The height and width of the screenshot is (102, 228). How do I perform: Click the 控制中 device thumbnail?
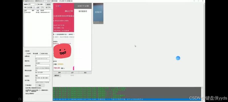(x=98, y=13)
